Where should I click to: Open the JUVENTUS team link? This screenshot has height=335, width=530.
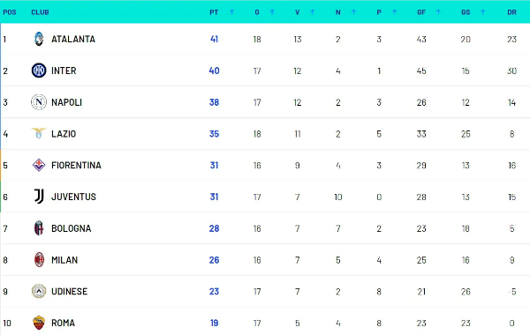click(73, 197)
